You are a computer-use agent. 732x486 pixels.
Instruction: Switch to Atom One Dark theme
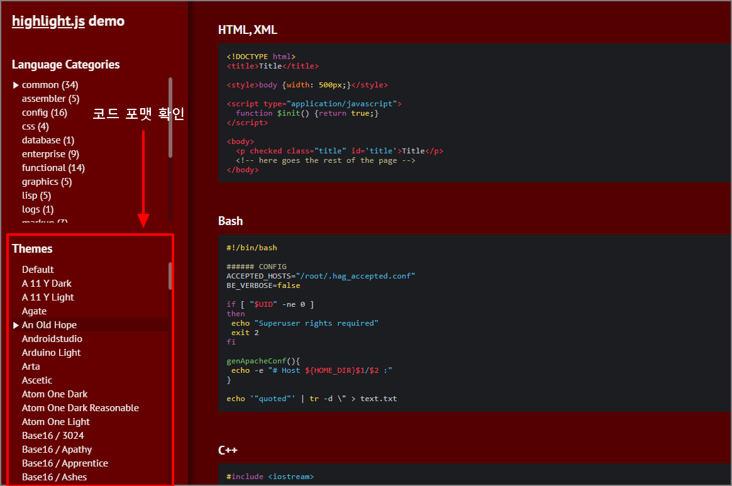(55, 394)
